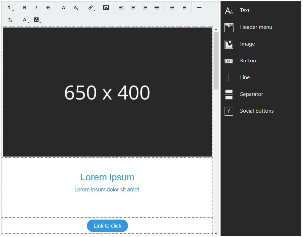Open the background color dropdown
Viewport: 303px width, 237px height.
click(x=38, y=20)
